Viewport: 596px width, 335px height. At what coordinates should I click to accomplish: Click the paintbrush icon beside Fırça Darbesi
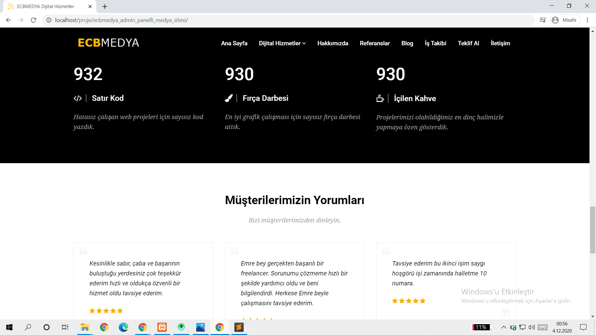tap(229, 98)
